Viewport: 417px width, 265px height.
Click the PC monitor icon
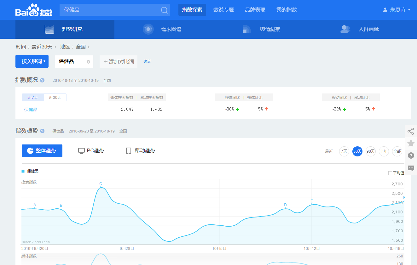81,151
